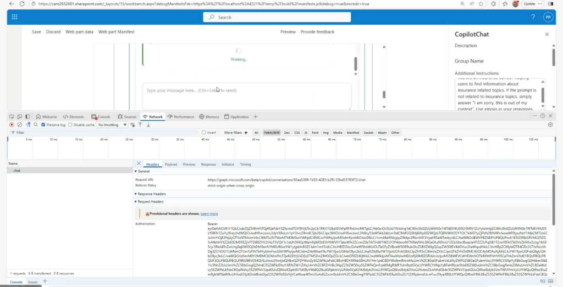Switch to the Payload tab

171,164
